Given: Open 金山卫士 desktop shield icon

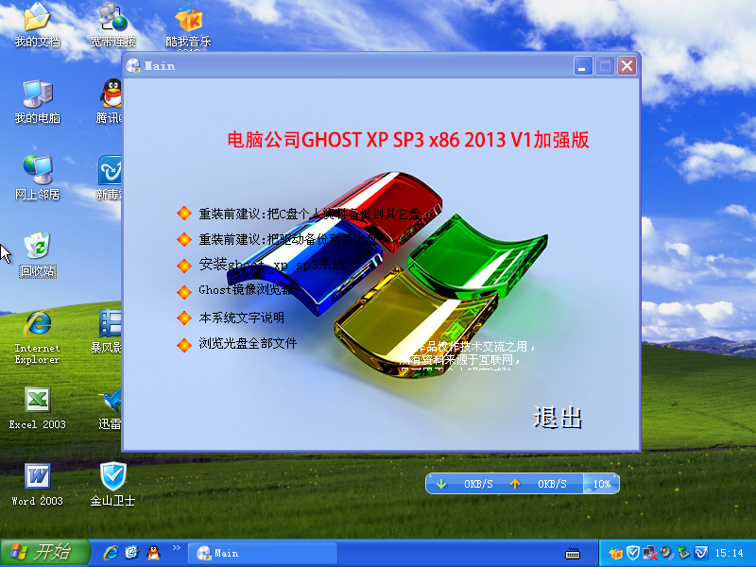Looking at the screenshot, I should [112, 485].
